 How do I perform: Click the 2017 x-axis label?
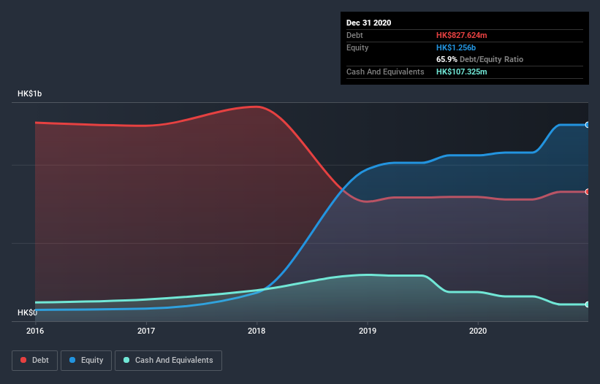point(146,331)
